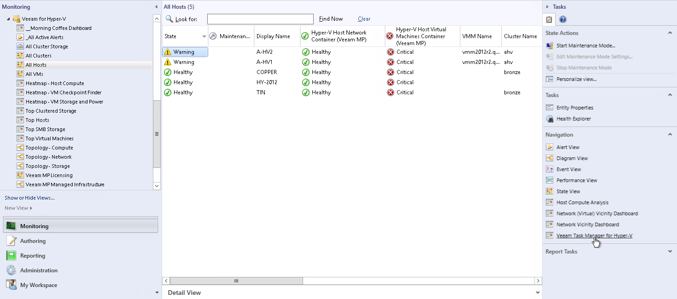Click the Topology - Compute diagram icon
This screenshot has height=299, width=677.
pos(20,148)
